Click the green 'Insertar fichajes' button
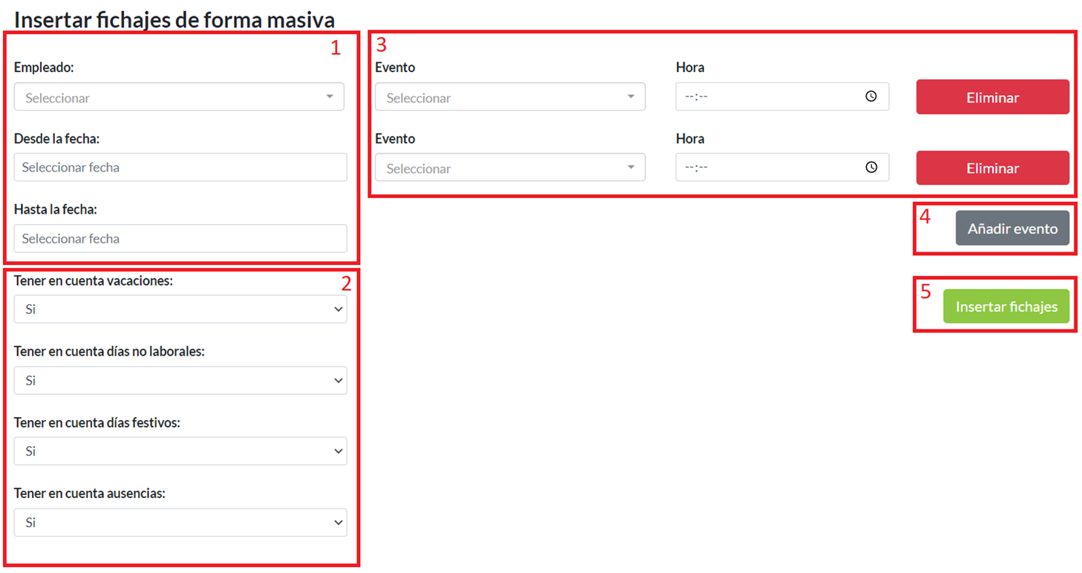The image size is (1082, 573). click(x=1006, y=307)
